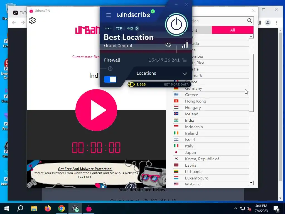Select Iceland from the country list
This screenshot has height=214, width=285.
click(211, 114)
